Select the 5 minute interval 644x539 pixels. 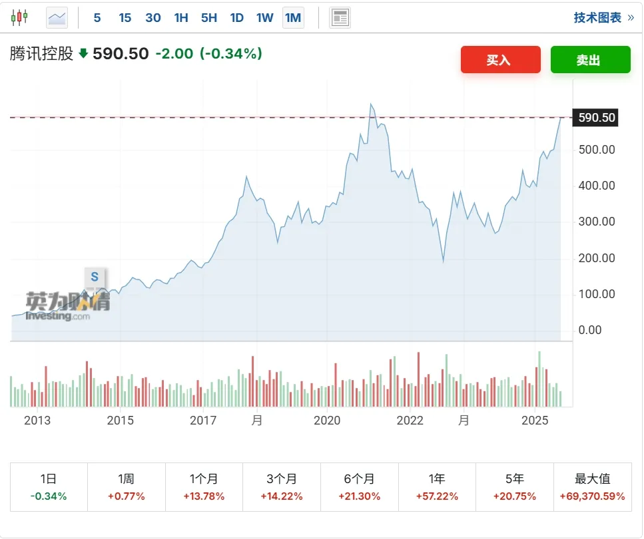pyautogui.click(x=97, y=18)
